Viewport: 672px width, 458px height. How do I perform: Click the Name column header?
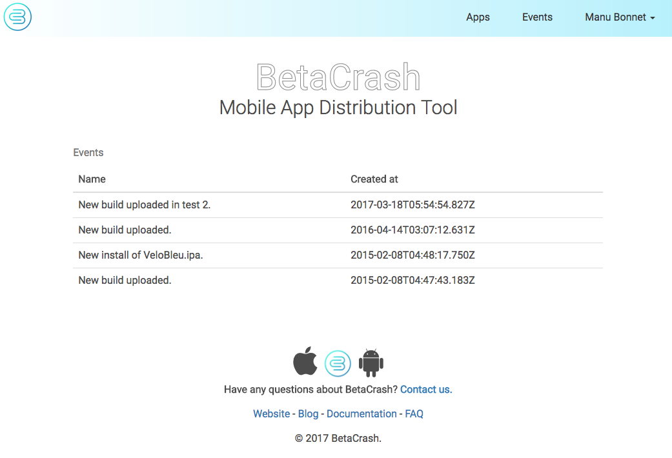92,179
